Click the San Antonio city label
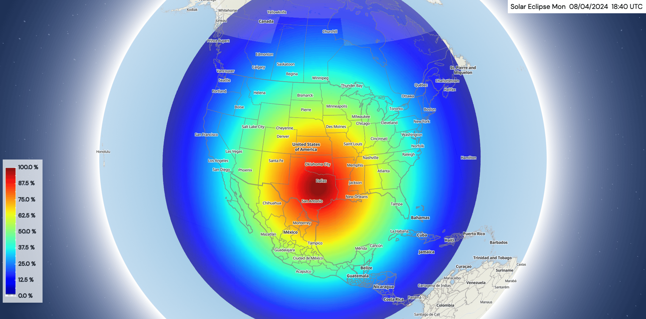The height and width of the screenshot is (319, 646). pos(312,201)
